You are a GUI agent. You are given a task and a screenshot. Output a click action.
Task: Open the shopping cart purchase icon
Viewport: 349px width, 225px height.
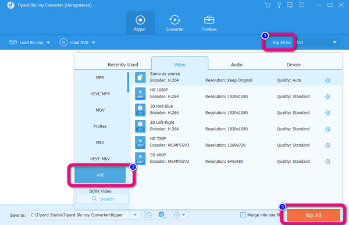[268, 5]
